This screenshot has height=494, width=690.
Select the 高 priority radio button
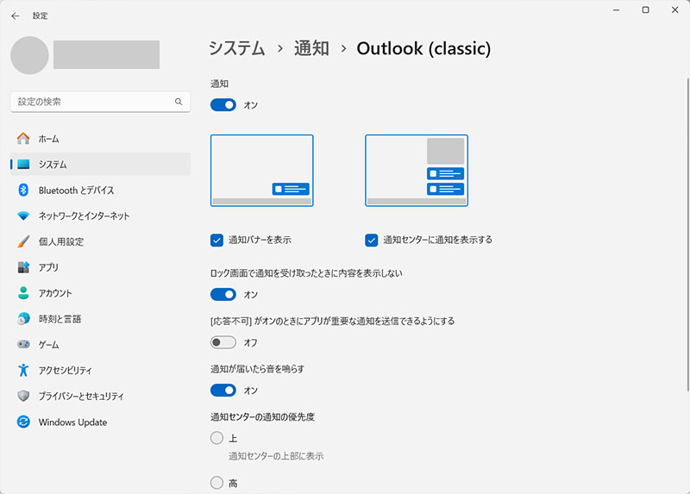pyautogui.click(x=216, y=483)
